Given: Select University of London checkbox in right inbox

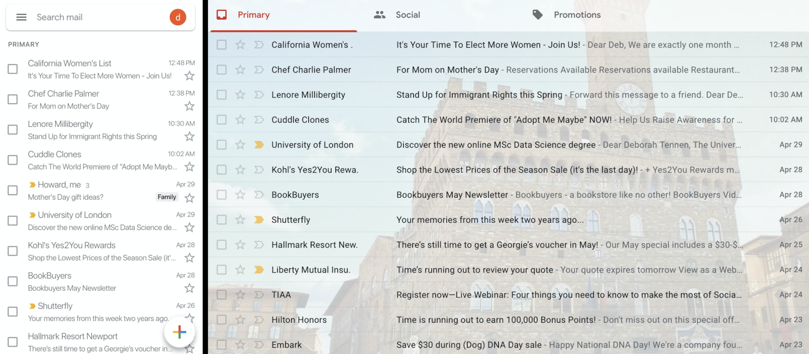Looking at the screenshot, I should [x=221, y=144].
